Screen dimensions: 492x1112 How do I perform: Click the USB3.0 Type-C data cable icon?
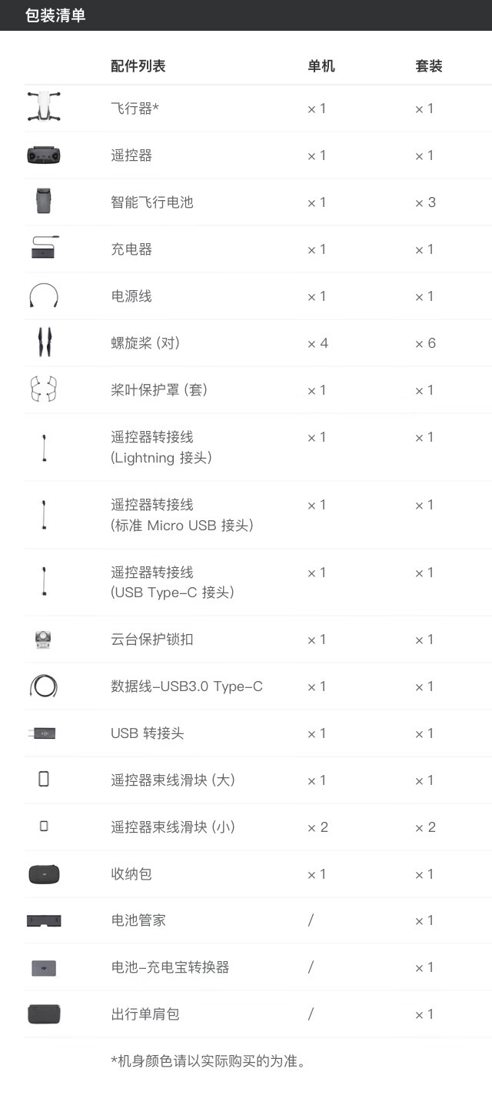(x=44, y=686)
